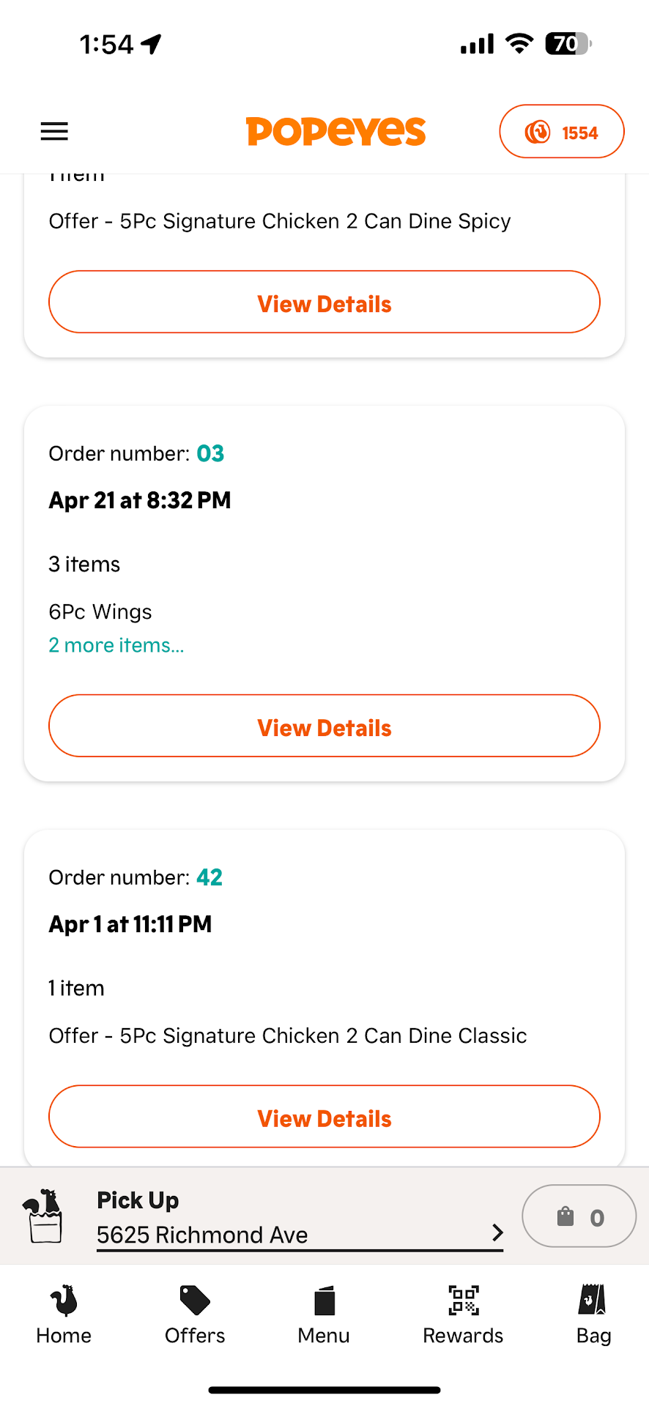This screenshot has height=1406, width=649.
Task: Tap the Apr 21 at 8:32 PM order card
Action: (x=140, y=500)
